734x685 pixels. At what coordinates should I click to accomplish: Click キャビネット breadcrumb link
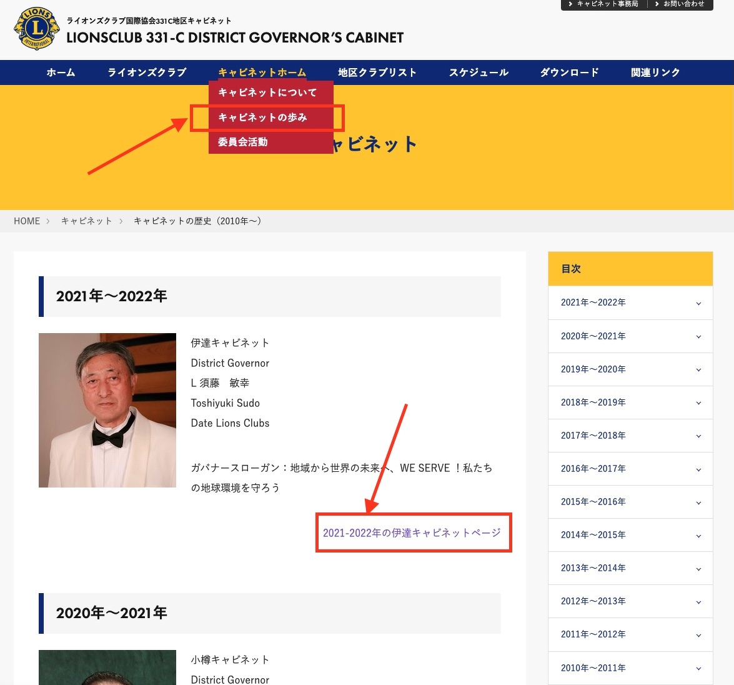[86, 221]
